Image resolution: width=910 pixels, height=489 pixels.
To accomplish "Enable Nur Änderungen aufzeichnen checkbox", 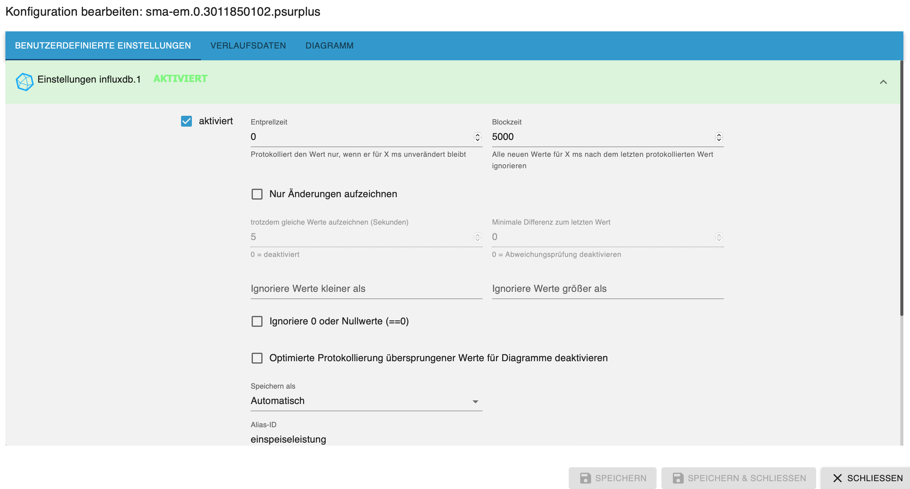I will click(257, 194).
